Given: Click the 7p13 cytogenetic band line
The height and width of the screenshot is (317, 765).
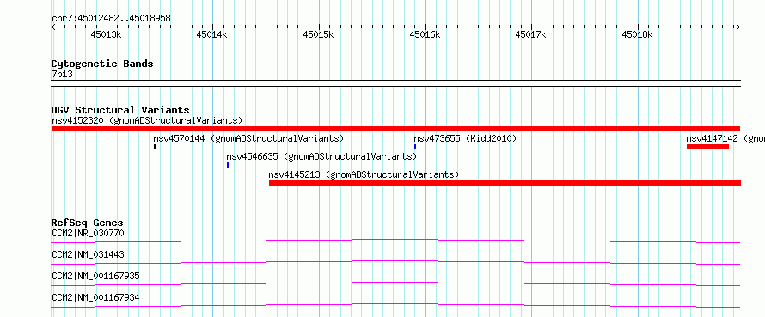Looking at the screenshot, I should pyautogui.click(x=395, y=83).
